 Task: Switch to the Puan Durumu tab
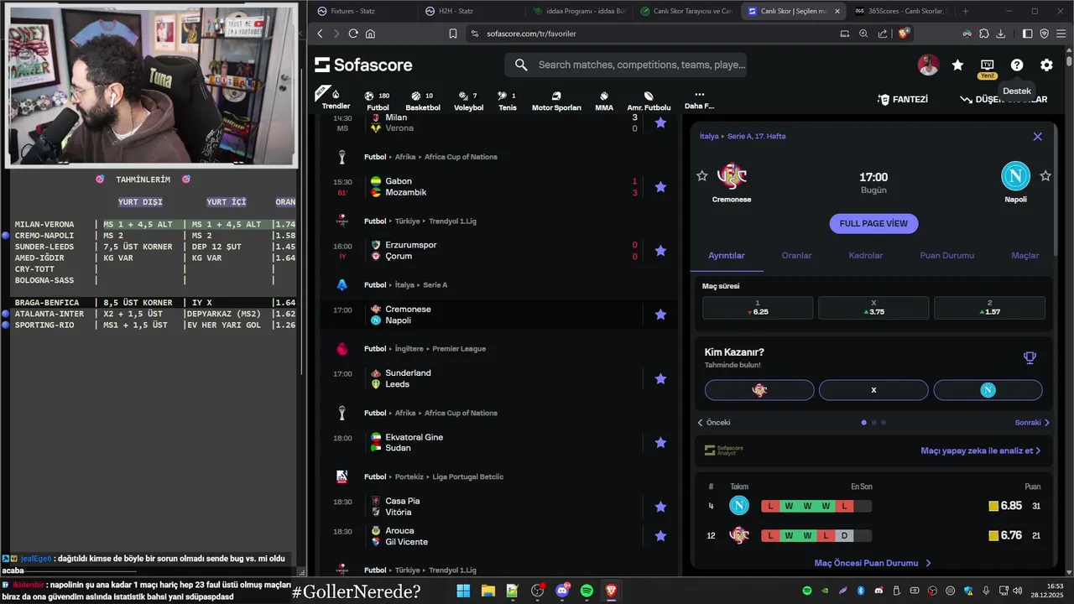(947, 256)
